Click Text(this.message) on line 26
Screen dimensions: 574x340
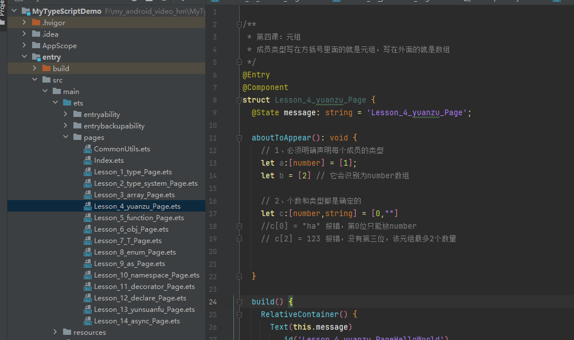click(311, 327)
